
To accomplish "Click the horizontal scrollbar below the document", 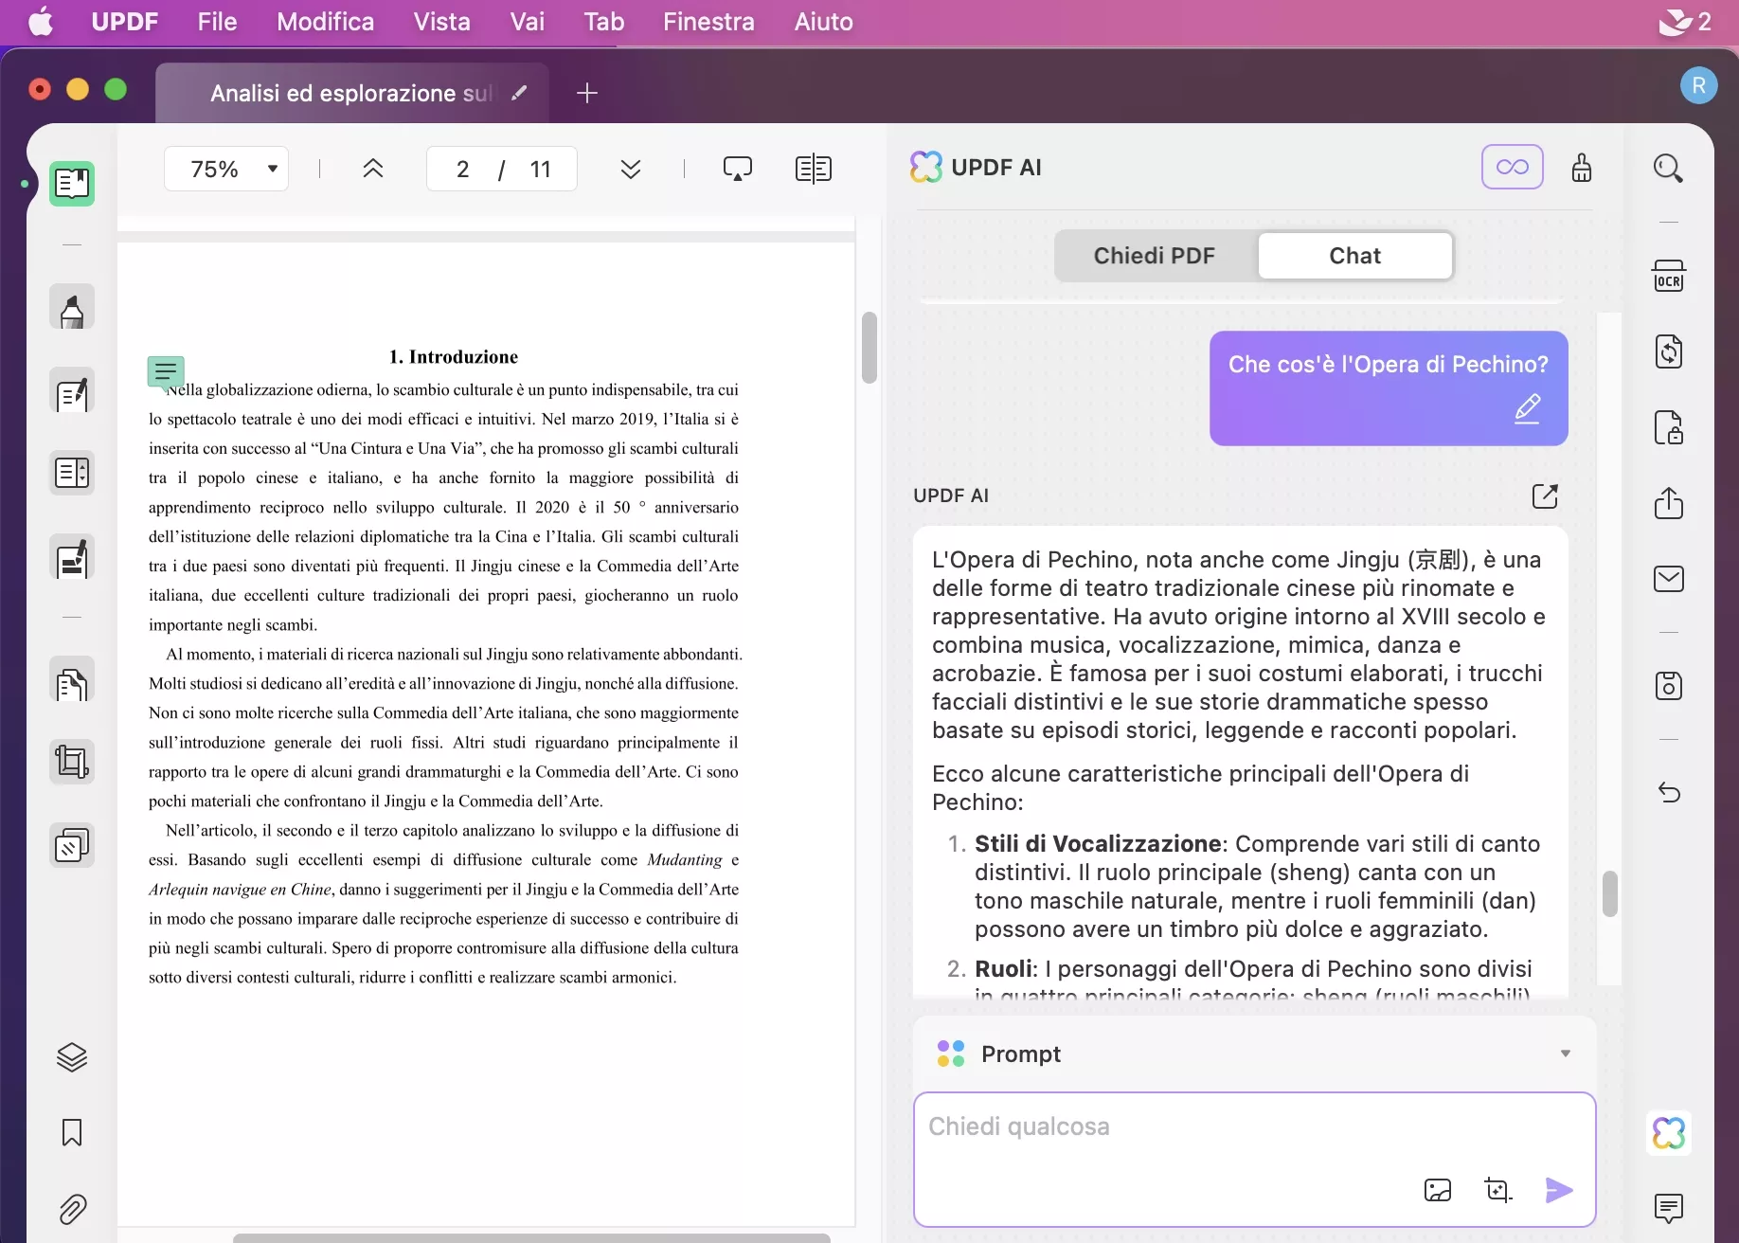I will pyautogui.click(x=531, y=1237).
